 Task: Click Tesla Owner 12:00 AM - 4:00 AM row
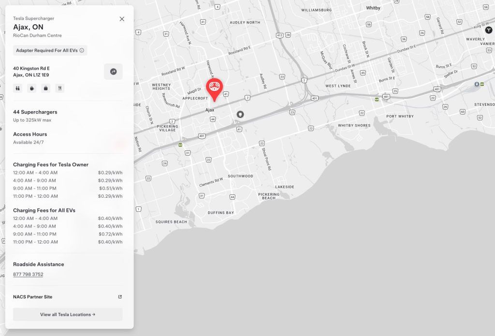point(68,173)
